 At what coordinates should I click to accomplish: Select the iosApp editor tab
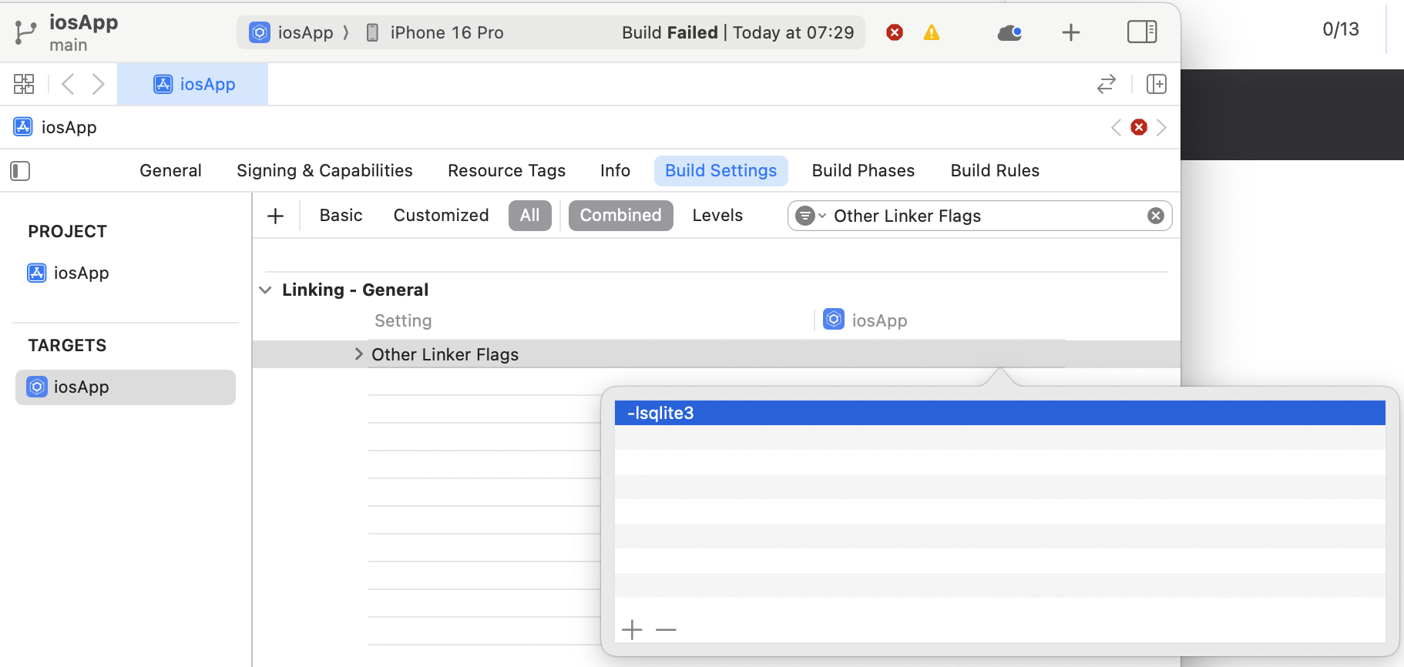[193, 84]
